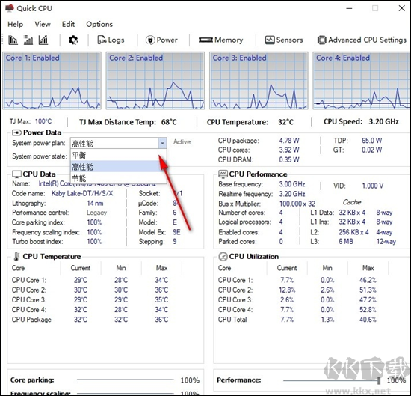Viewport: 411px width, 396px height.
Task: Click the Bus x Multiplier 100.000 x 32 value
Action: [x=297, y=204]
